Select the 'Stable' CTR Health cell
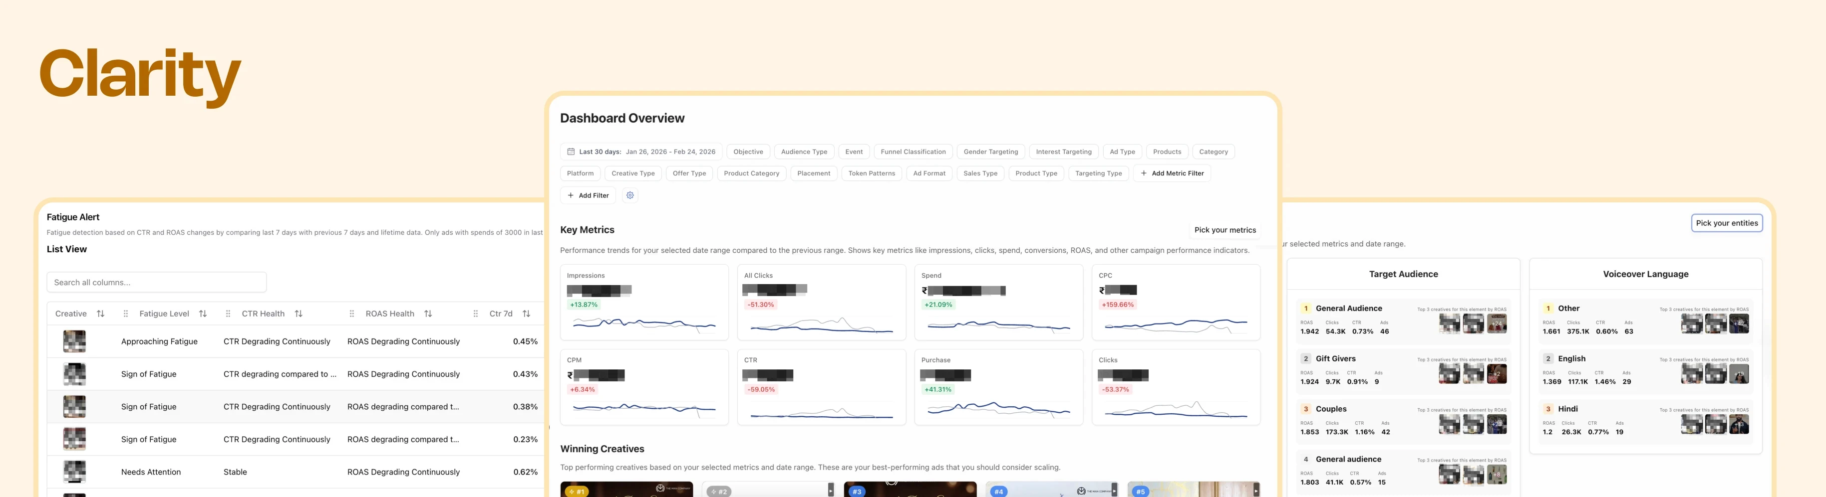Image resolution: width=1826 pixels, height=497 pixels. (x=235, y=472)
